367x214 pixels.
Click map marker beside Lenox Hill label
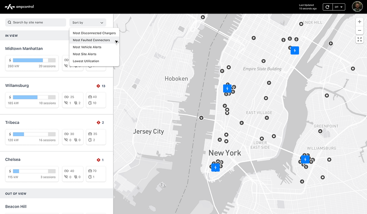[x=301, y=24]
